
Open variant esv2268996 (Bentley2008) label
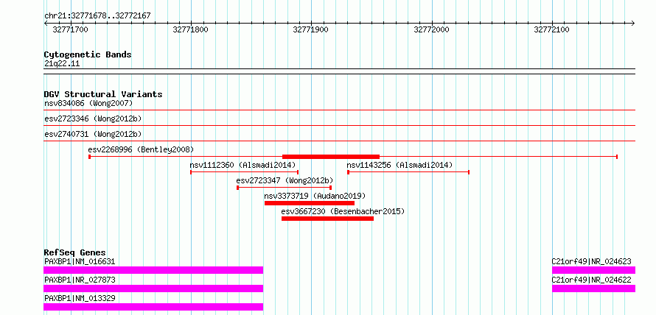pos(141,149)
